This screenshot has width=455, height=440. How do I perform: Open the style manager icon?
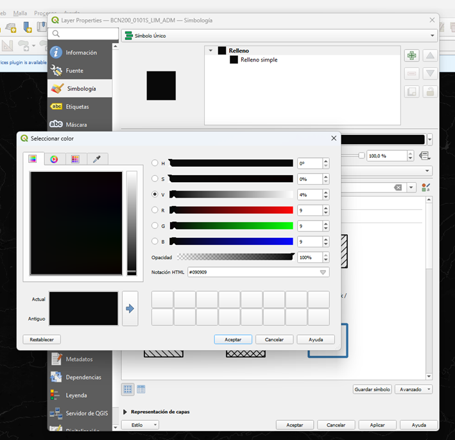425,187
